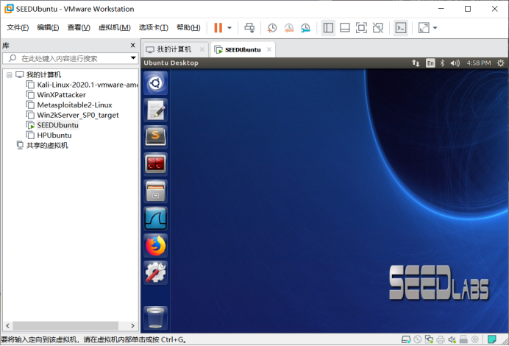Image resolution: width=509 pixels, height=346 pixels.
Task: Select WinXPattacker in the library
Action: [x=56, y=95]
